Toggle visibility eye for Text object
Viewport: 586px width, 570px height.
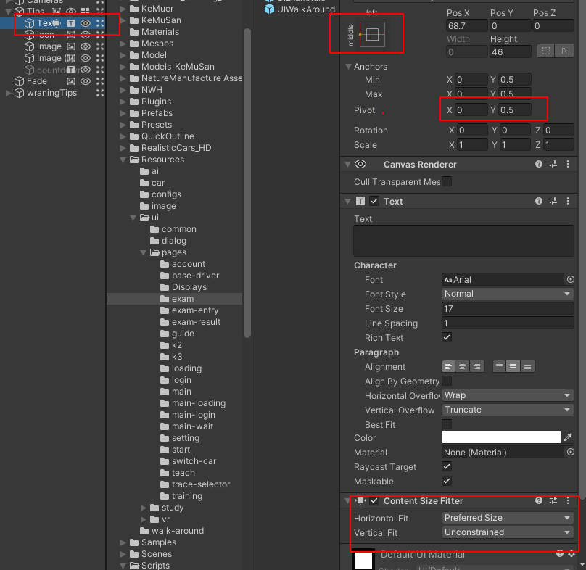pos(86,23)
